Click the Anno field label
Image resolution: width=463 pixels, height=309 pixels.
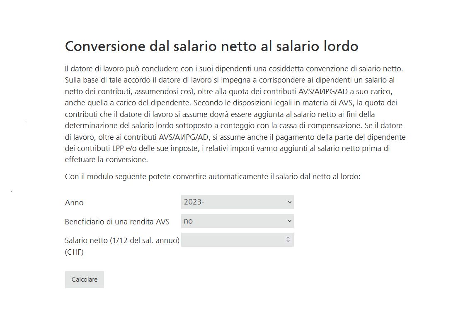(x=74, y=203)
